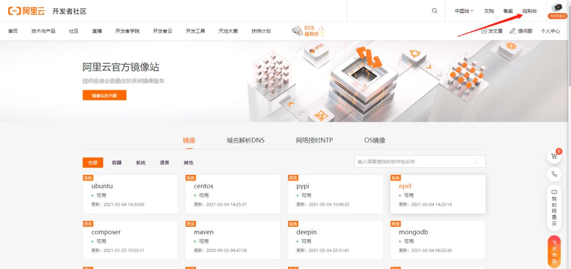This screenshot has width=571, height=269.
Task: Select the 全部 filter button
Action: click(93, 163)
